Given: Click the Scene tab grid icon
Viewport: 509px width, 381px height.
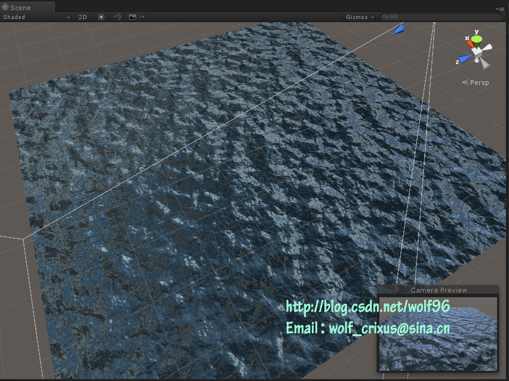Looking at the screenshot, I should [x=5, y=7].
